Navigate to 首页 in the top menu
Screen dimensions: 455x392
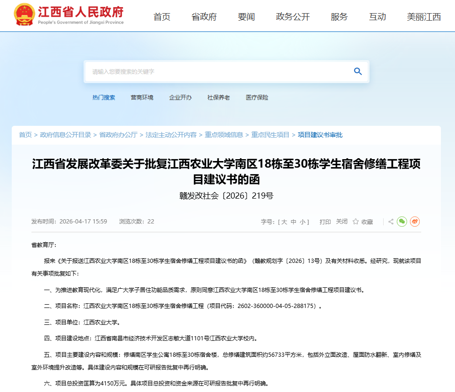[x=162, y=16]
